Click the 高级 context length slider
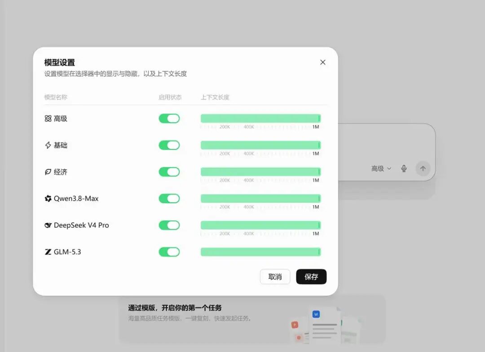 [261, 118]
